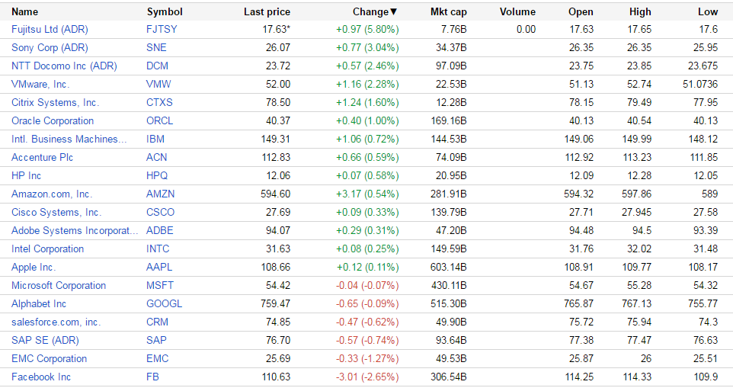
Task: Sort by the Name column header
Action: [24, 11]
